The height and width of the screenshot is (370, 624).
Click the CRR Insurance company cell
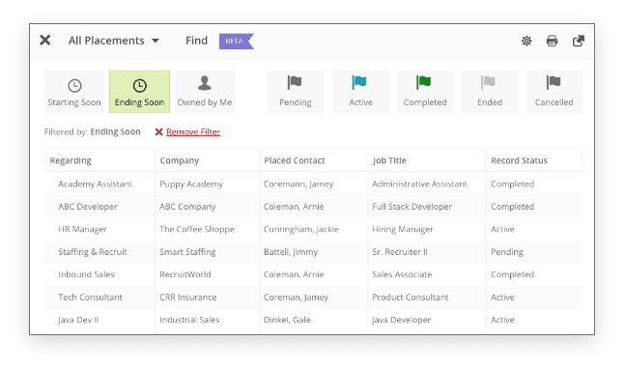pos(187,298)
